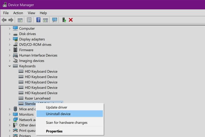Click the blue Help question mark icon
The width and height of the screenshot is (205, 137).
(x=38, y=20)
